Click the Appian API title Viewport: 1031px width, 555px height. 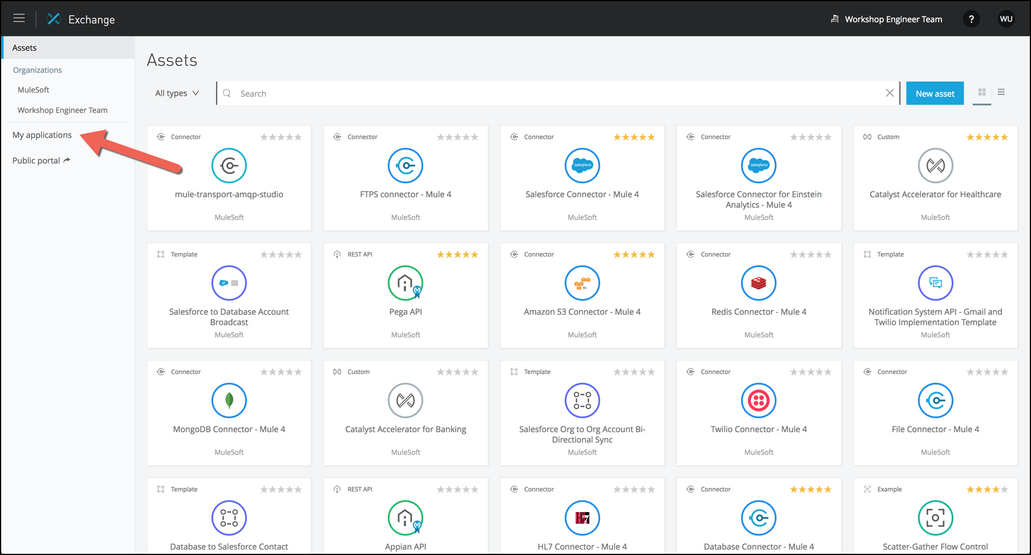406,547
